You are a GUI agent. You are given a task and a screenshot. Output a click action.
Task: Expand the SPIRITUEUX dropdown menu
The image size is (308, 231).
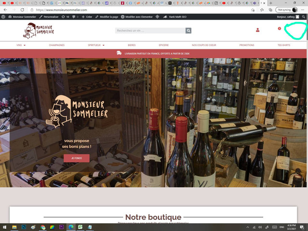96,45
